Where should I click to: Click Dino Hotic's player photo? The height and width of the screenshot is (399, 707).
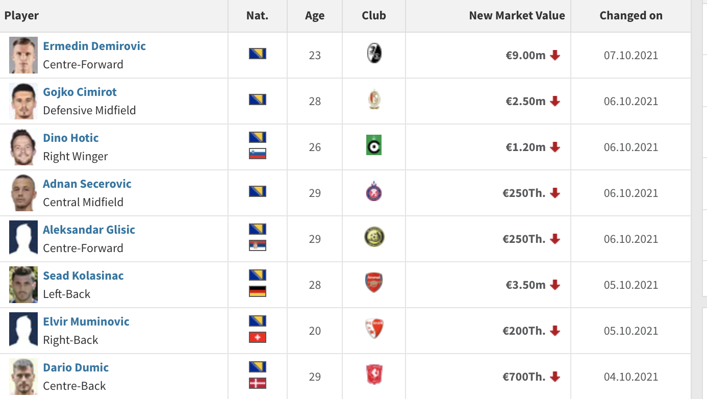point(23,147)
